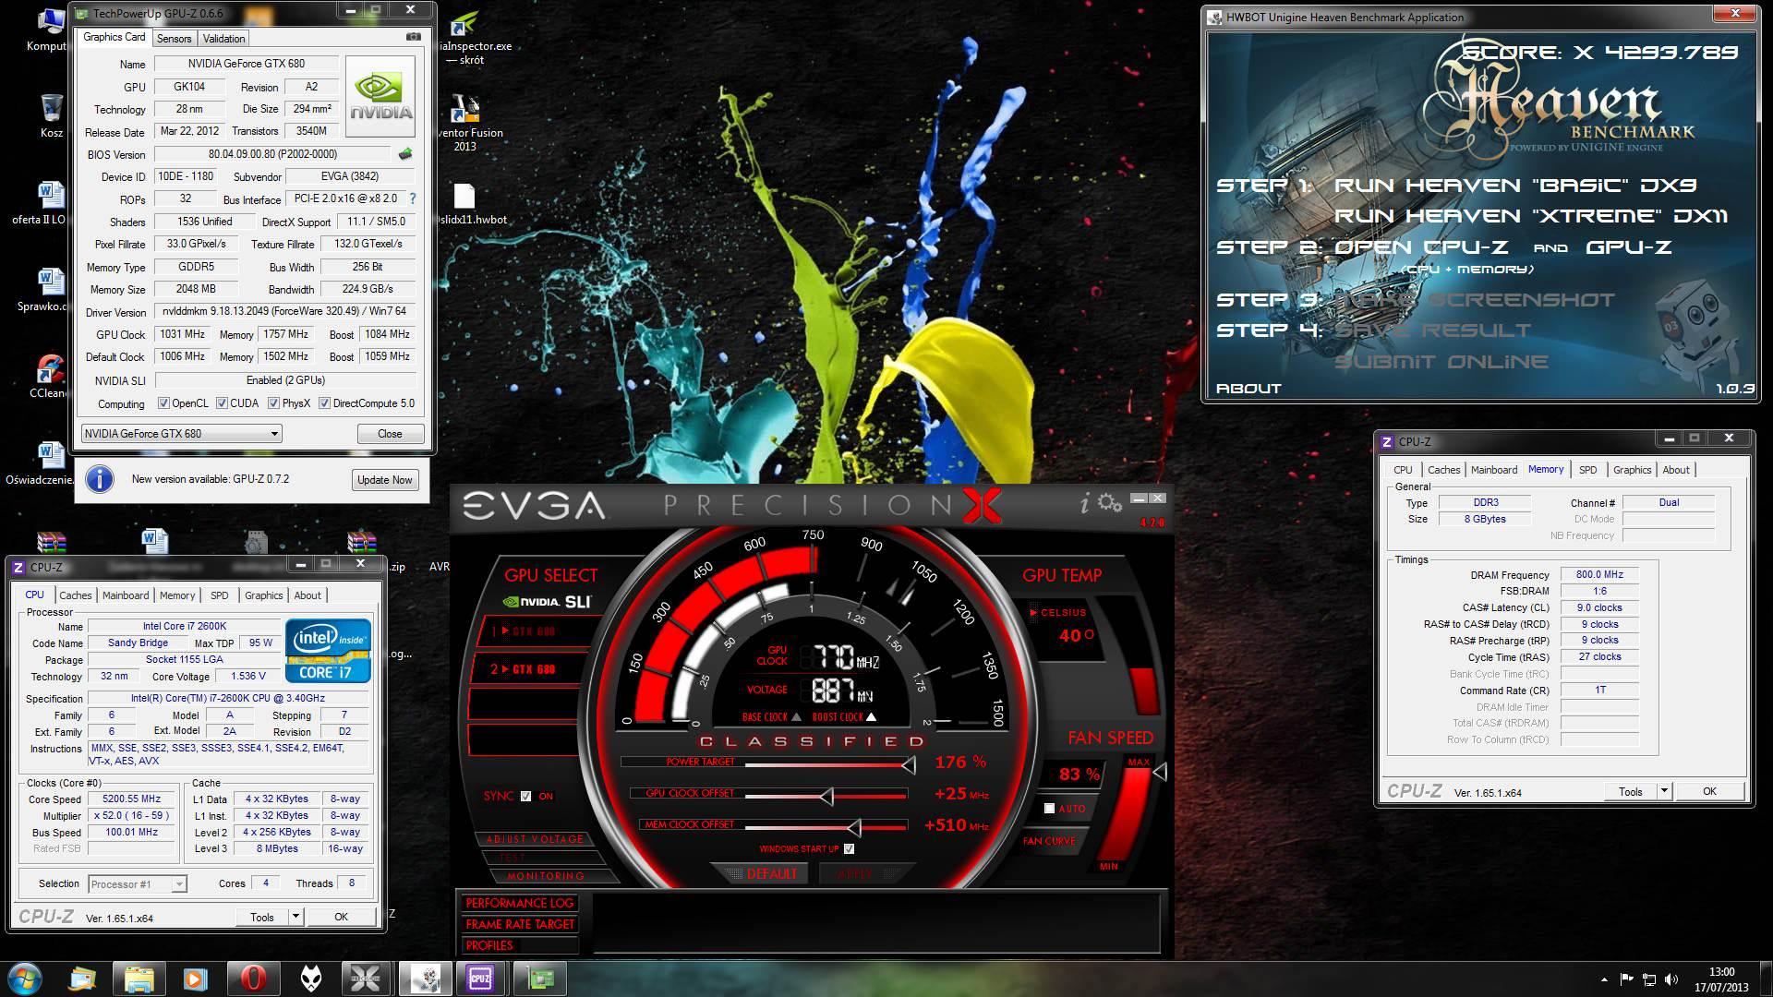Viewport: 1773px width, 997px height.
Task: Click ABOUT in the HWBOT Heaven window
Action: (x=1248, y=389)
